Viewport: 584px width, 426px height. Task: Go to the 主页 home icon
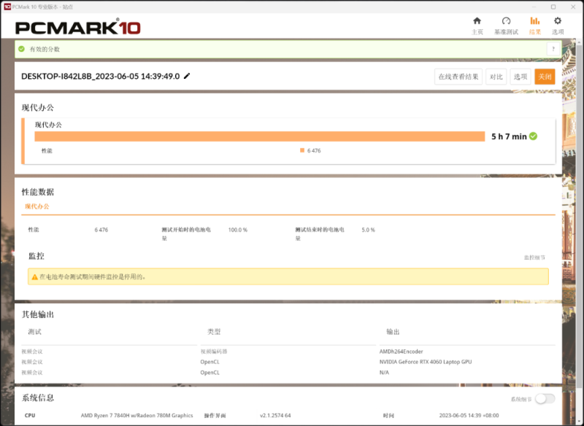477,21
